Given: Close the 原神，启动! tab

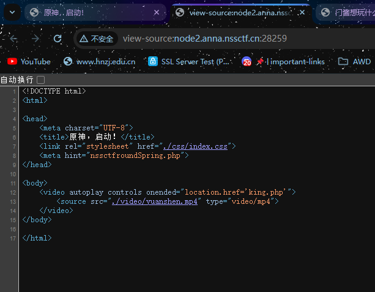Looking at the screenshot, I should pos(157,12).
